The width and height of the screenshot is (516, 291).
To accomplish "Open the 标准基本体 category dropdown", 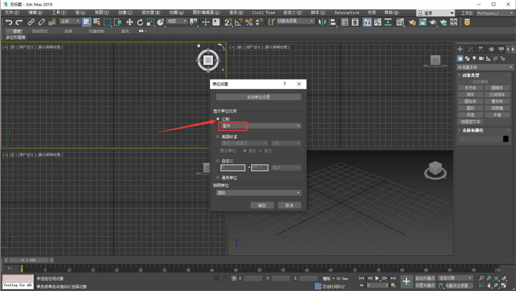I will click(484, 67).
